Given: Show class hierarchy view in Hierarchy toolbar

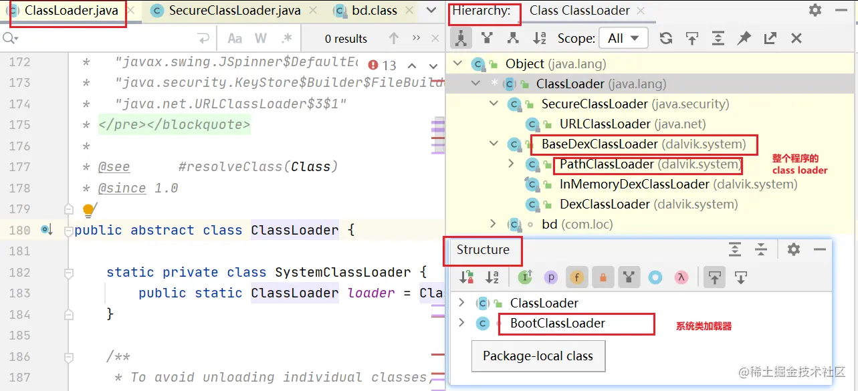Looking at the screenshot, I should click(461, 38).
